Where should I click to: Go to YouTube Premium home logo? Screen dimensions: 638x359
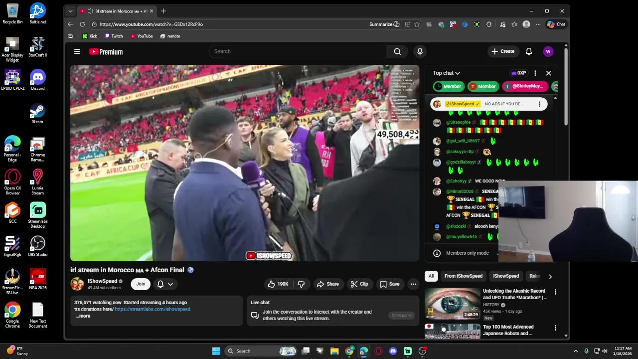pyautogui.click(x=106, y=51)
